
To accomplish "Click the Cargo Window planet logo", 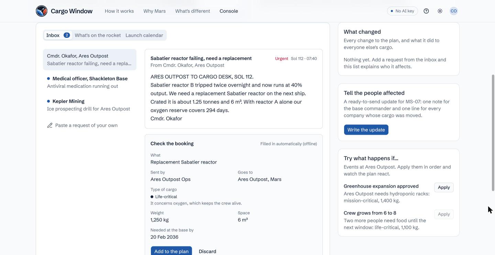I will [x=42, y=11].
